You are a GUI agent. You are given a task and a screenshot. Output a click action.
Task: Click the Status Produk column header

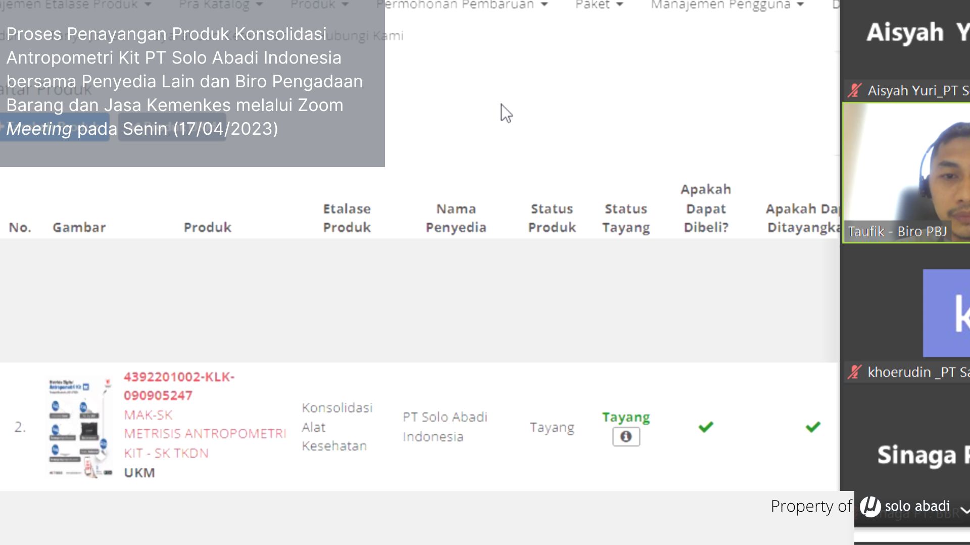coord(552,218)
